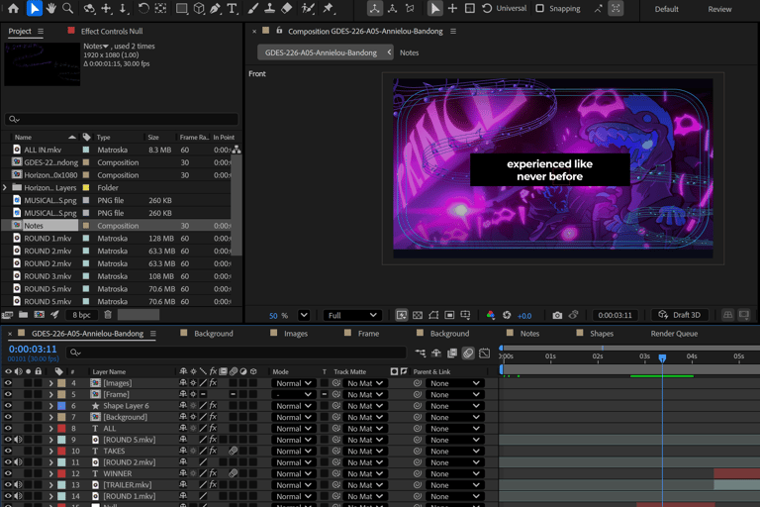760x507 pixels.
Task: Click the GDES-226-A05-Annielou-Bandong breadcrumb button
Action: (x=321, y=52)
